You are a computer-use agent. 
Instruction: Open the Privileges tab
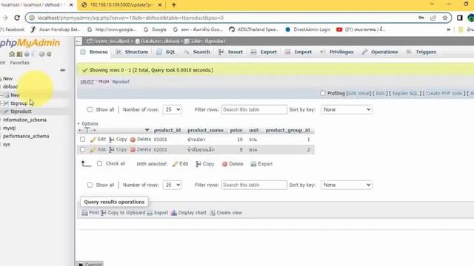(x=337, y=52)
